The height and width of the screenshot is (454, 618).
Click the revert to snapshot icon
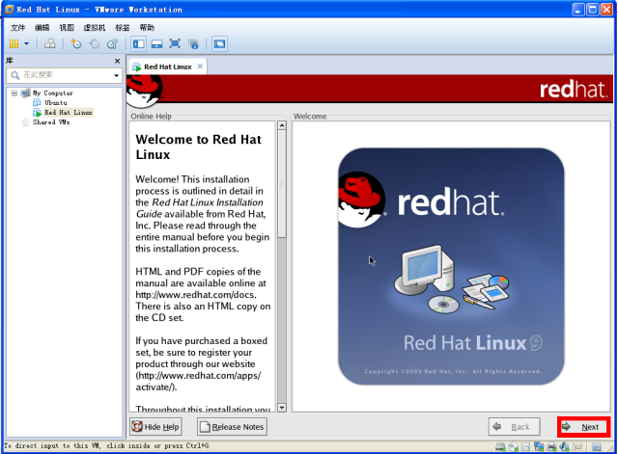pos(95,43)
